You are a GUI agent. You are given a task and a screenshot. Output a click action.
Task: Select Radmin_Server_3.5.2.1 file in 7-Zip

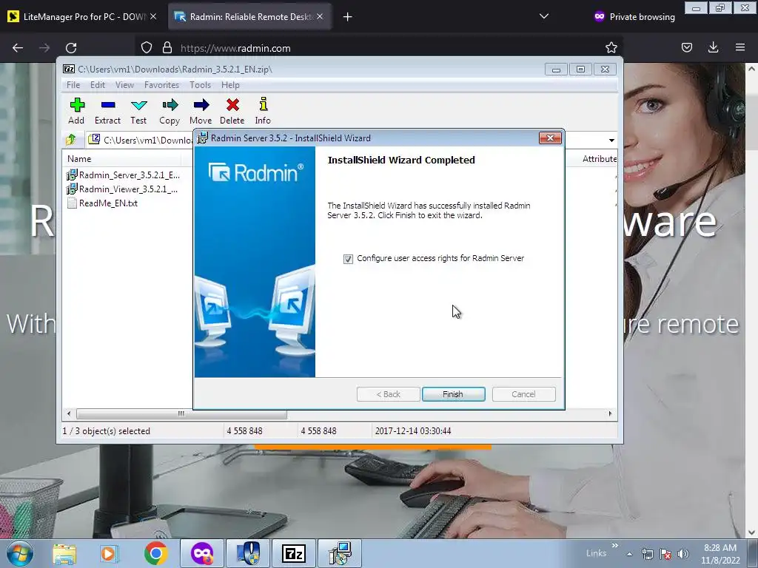pos(124,175)
